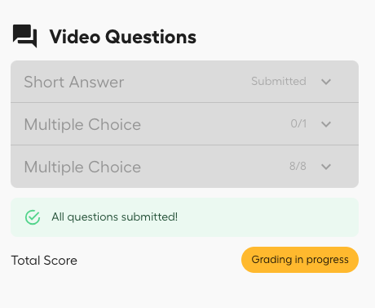Click the word Questions in the heading
Screen dimensions: 375x308
click(151, 37)
